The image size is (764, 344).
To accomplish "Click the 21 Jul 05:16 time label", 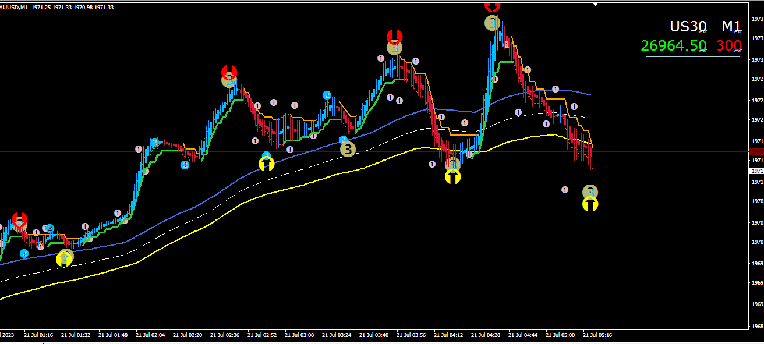I will tap(597, 335).
